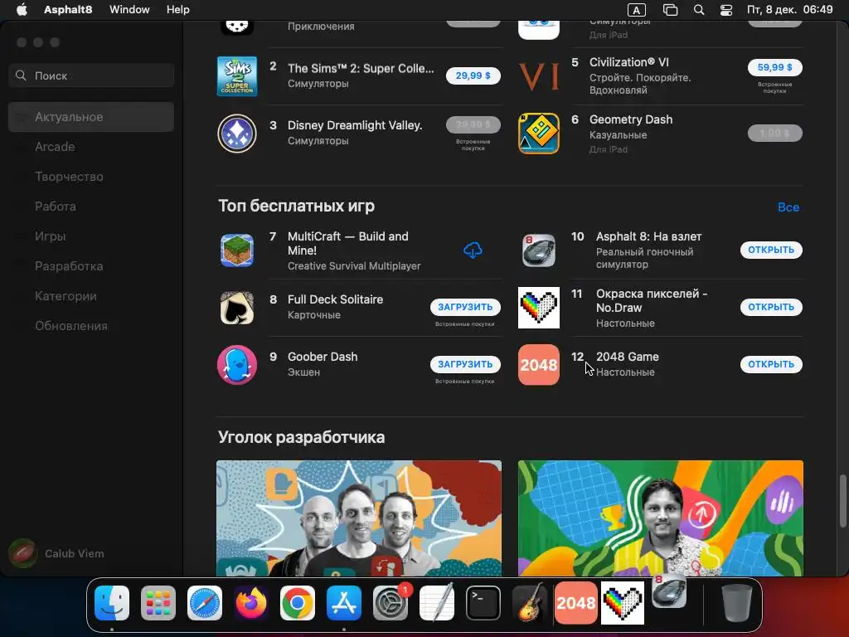Select Arcade in the sidebar
The image size is (849, 637).
tap(91, 147)
